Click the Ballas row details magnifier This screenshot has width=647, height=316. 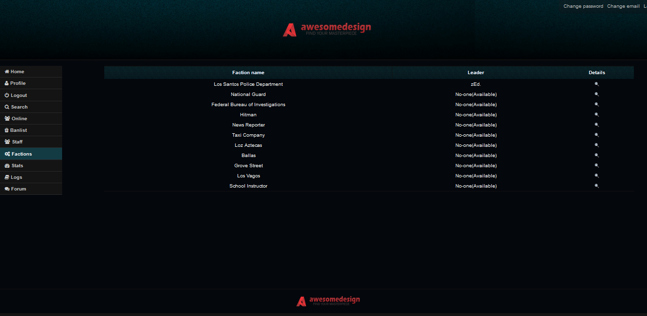click(x=597, y=156)
